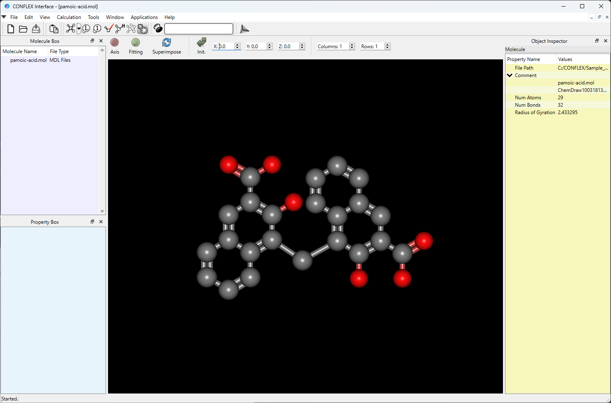Click the Save file toolbar icon

tap(36, 29)
